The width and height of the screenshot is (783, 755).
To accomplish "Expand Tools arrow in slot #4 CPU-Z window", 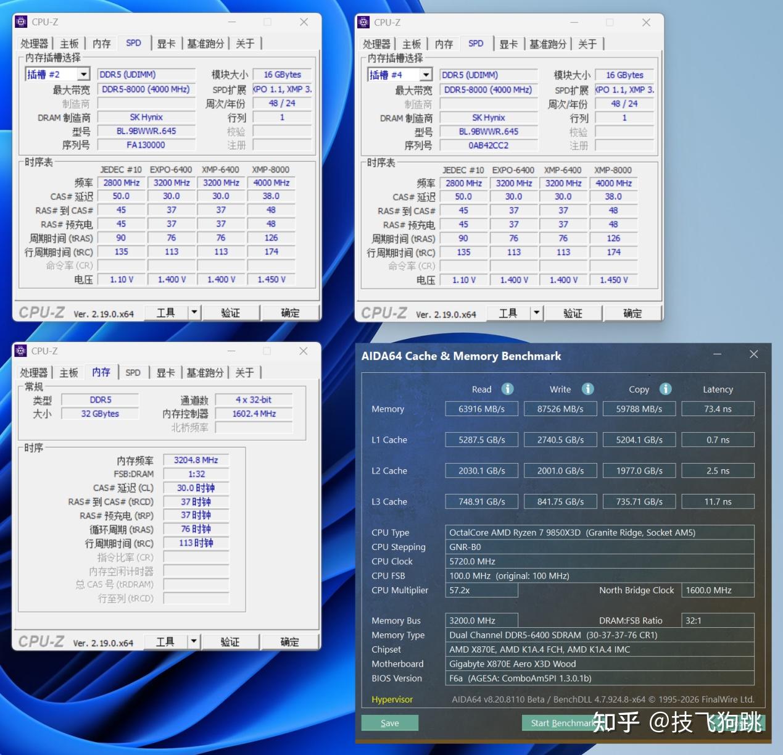I will pos(537,313).
